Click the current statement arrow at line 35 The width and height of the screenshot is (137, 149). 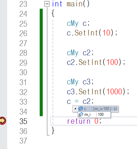(x=3, y=121)
